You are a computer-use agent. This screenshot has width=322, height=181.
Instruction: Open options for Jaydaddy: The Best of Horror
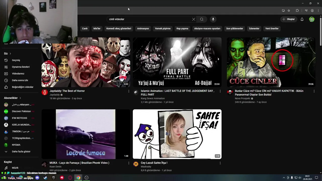click(x=129, y=91)
